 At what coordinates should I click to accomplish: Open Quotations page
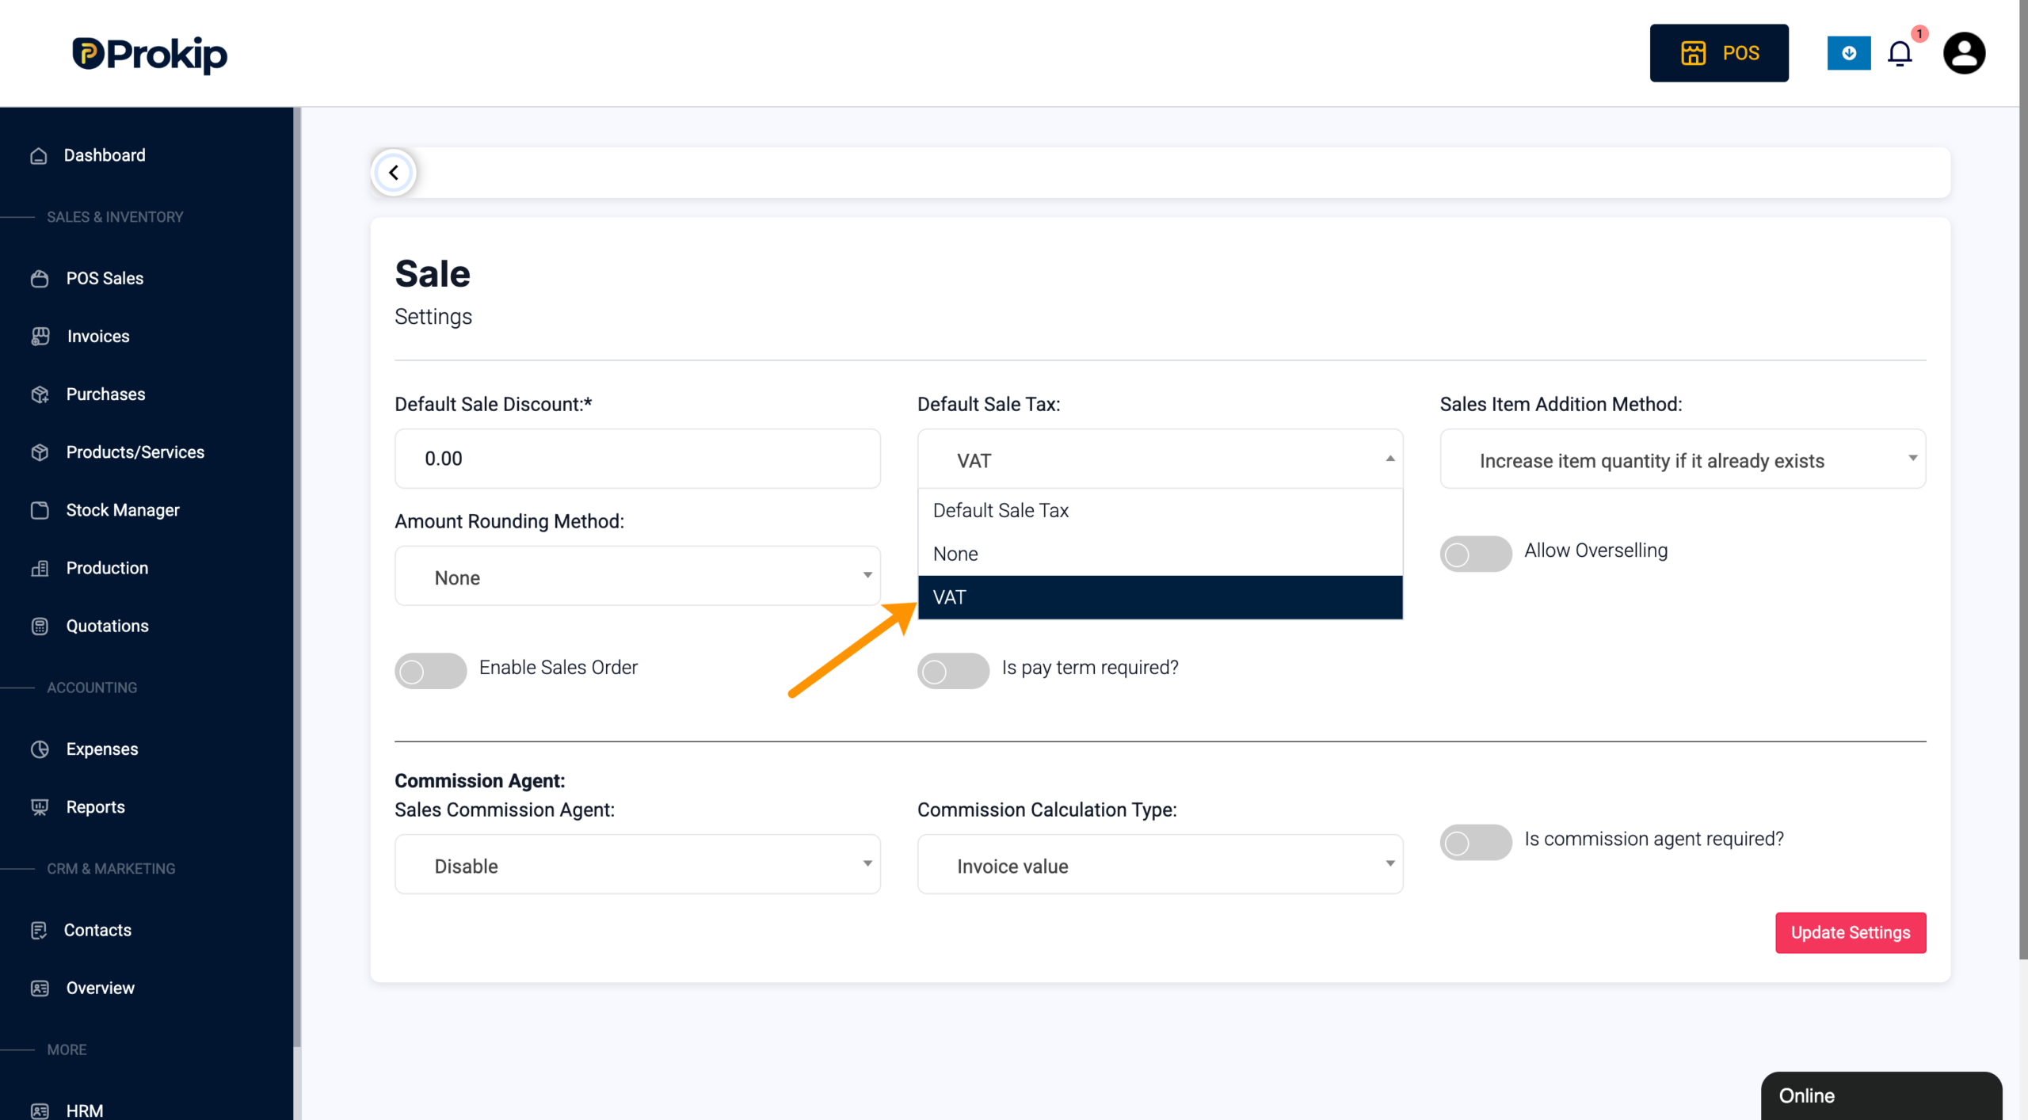(x=107, y=626)
